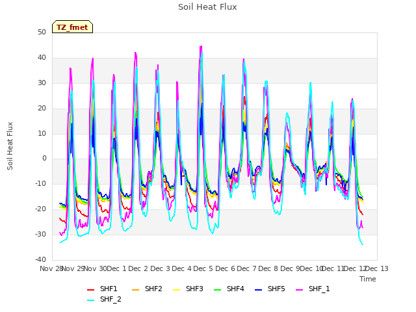Select the SHF2 legend label

tap(153, 289)
